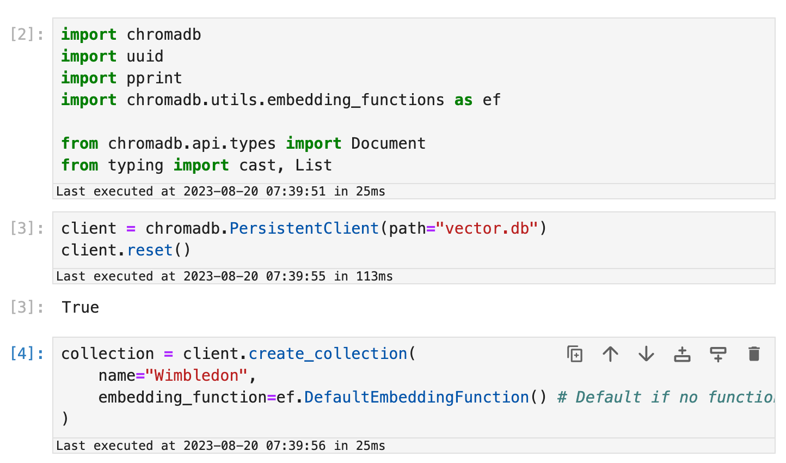Viewport: 786px width, 463px height.
Task: Click the [3]: output prompt beside True
Action: [27, 308]
